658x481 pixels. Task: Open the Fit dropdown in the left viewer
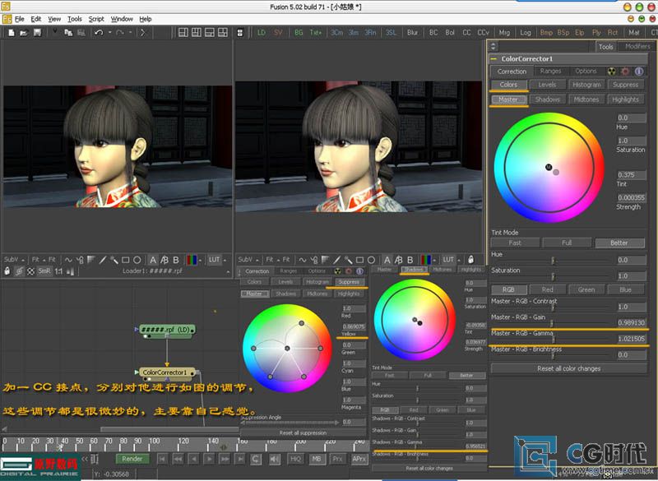[x=38, y=260]
